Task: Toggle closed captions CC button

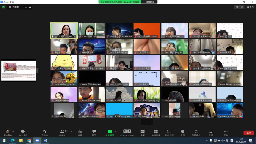Action: [x=143, y=133]
